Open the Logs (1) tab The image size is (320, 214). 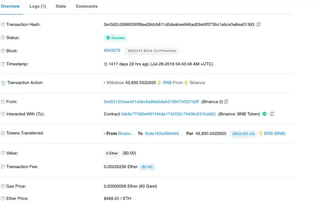(x=37, y=6)
